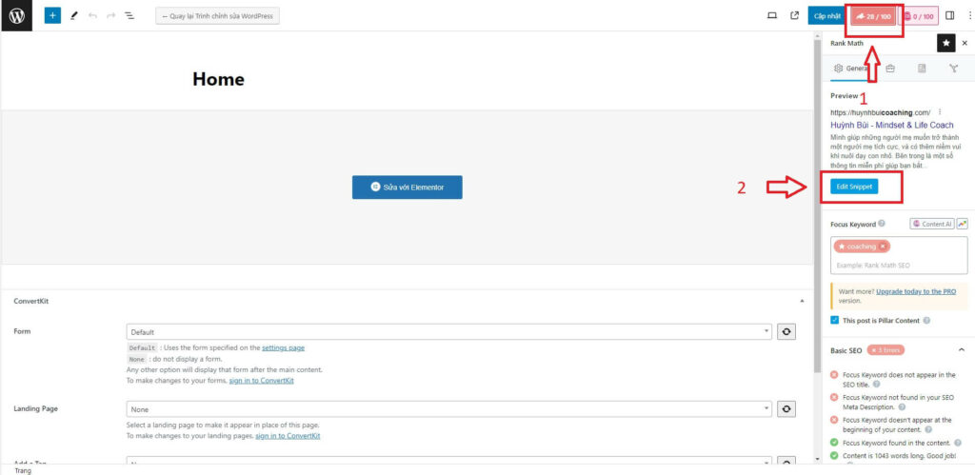Click the 'Sửa với Elementor' button
Image resolution: width=975 pixels, height=475 pixels.
coord(407,188)
